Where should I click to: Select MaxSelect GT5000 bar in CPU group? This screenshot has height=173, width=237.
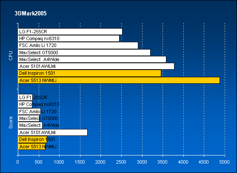(84, 53)
